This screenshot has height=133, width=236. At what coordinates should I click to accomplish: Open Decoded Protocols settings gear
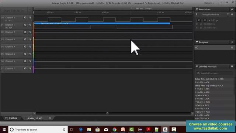click(232, 66)
